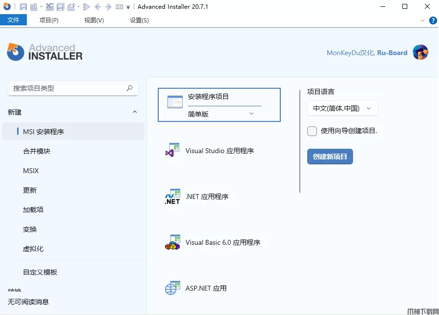
Task: Click the Back arrow toolbar icon
Action: click(98, 7)
